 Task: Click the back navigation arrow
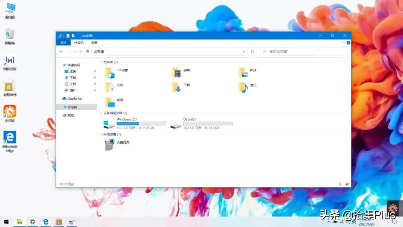(61, 51)
